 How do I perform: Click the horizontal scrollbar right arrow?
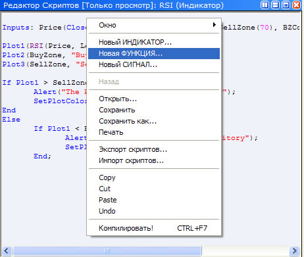[x=294, y=250]
